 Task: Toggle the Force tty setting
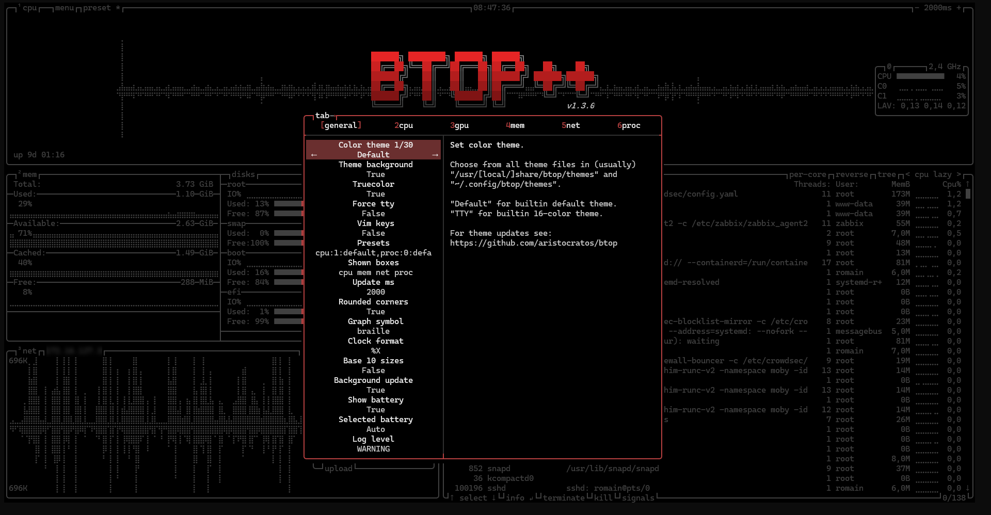pyautogui.click(x=373, y=208)
